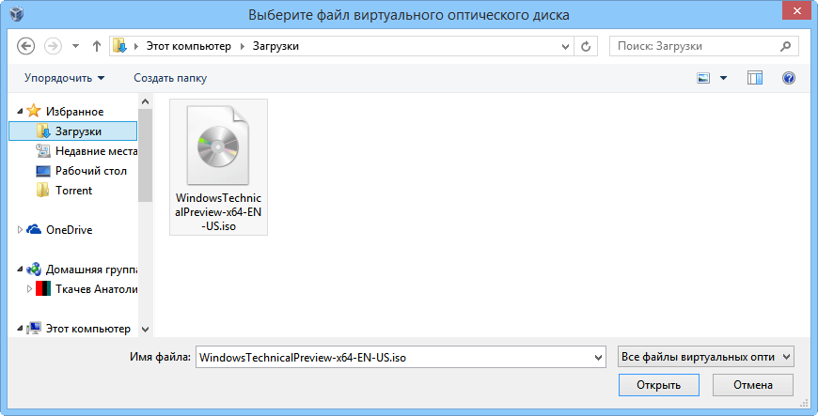
Task: Click the Открыть button
Action: [658, 385]
